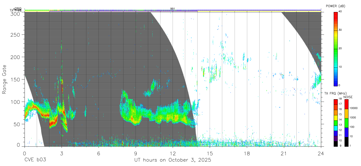Click the 200 tick on range gate axis
This screenshot has width=361, height=166.
point(16,57)
